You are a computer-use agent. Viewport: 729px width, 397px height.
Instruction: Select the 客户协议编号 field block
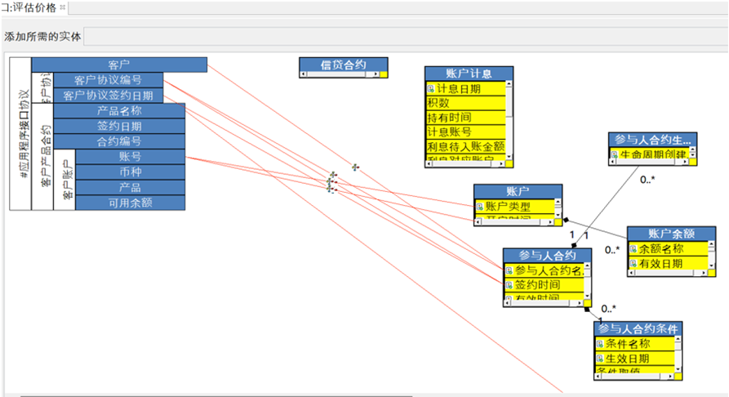tap(108, 80)
